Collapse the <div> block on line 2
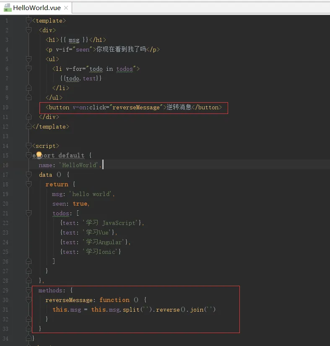The height and width of the screenshot is (346, 330). coord(29,30)
